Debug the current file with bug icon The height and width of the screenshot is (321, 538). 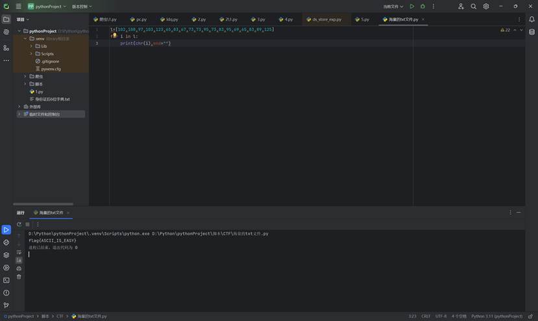(422, 6)
